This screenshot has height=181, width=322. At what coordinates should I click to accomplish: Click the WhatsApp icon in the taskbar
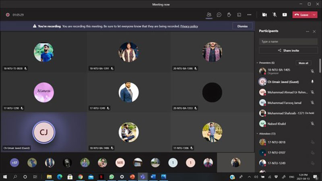(111, 177)
